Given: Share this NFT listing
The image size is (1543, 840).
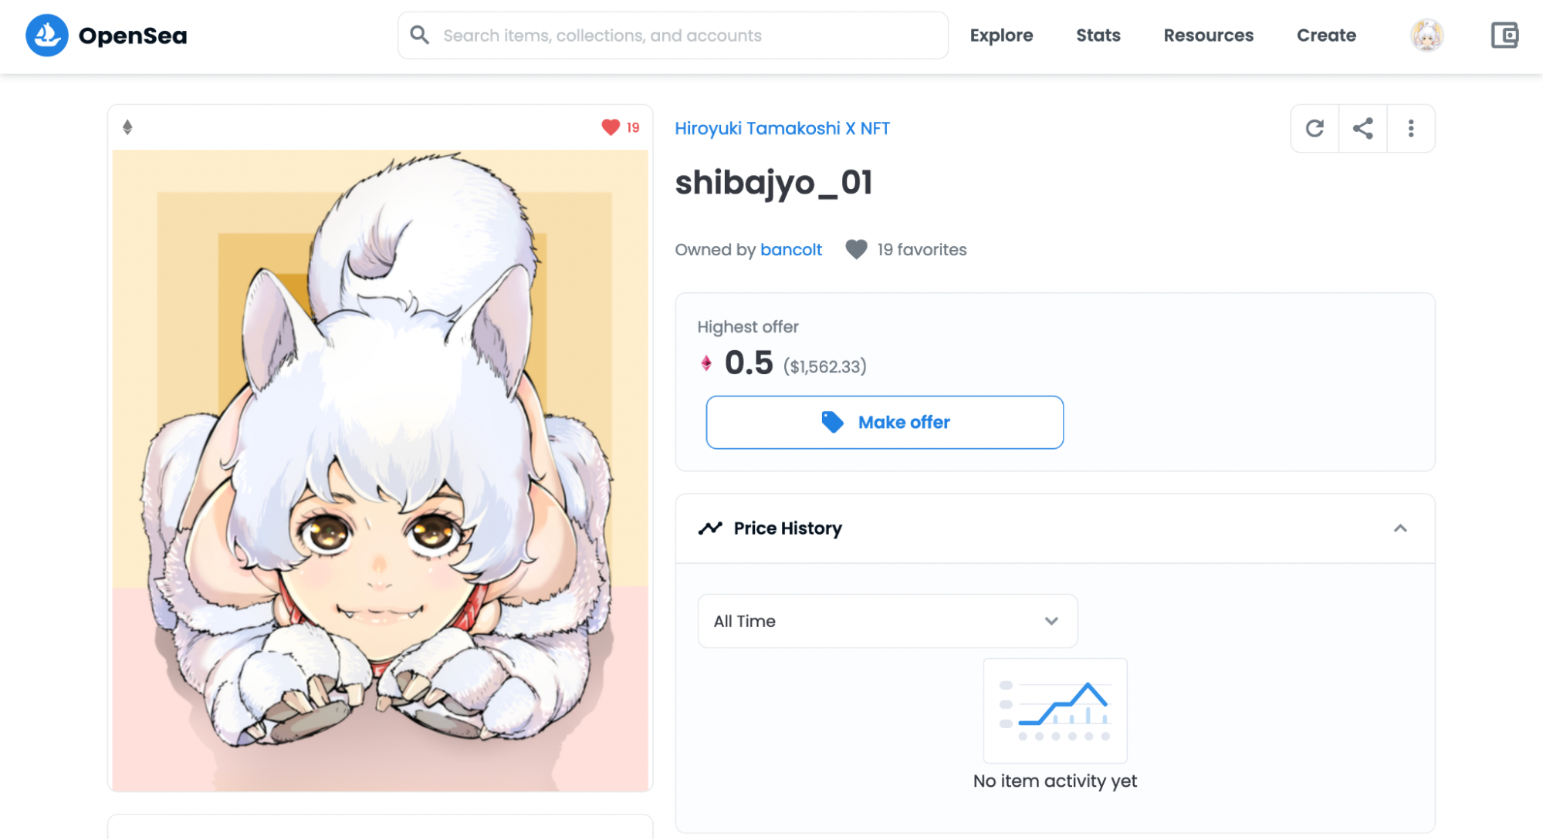Looking at the screenshot, I should point(1362,128).
